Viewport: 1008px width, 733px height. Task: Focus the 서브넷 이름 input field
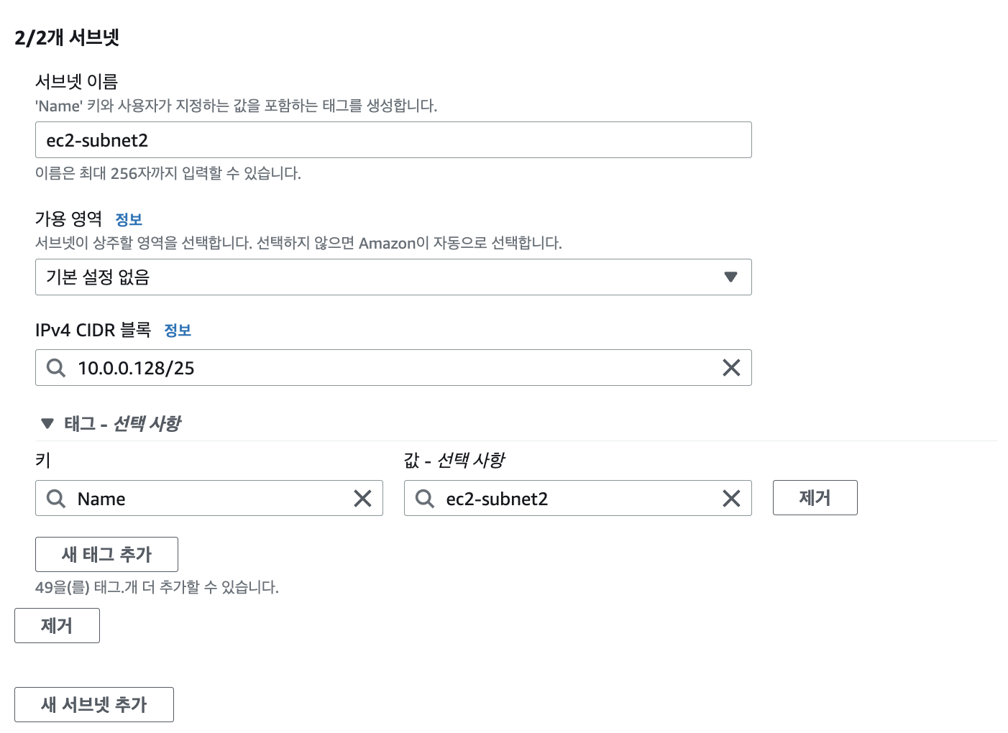point(393,140)
